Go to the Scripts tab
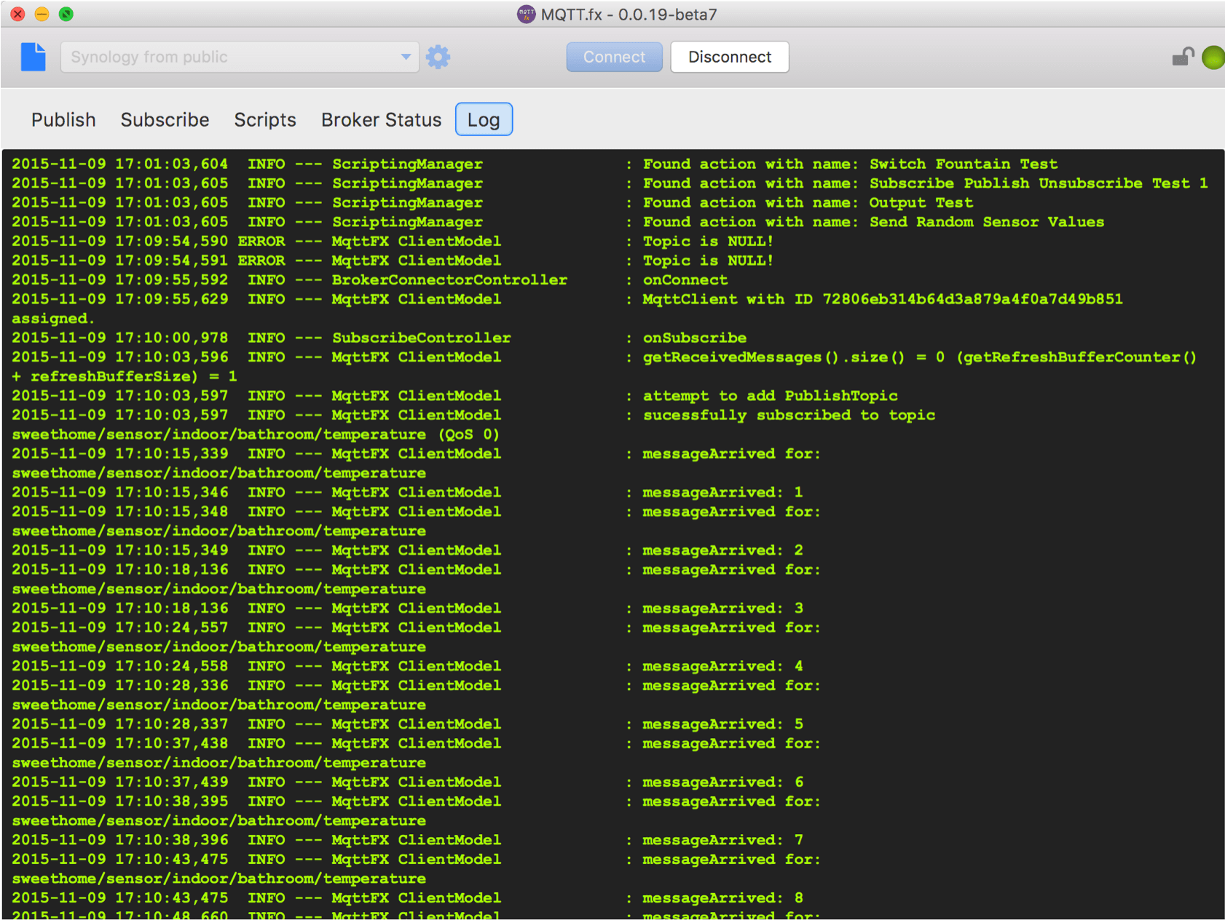This screenshot has height=920, width=1225. coord(265,119)
